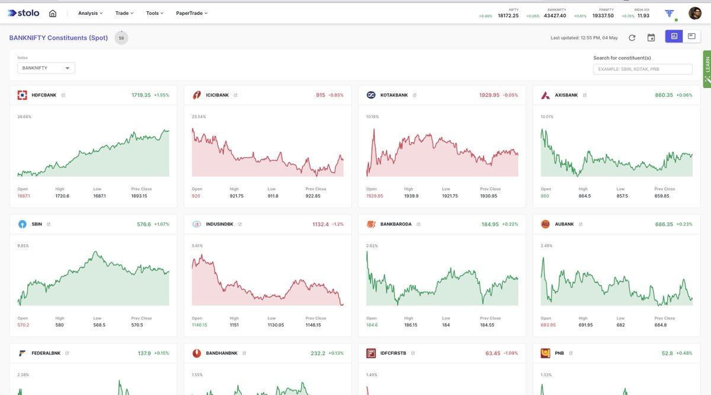Click the Stolo logo
This screenshot has height=395, width=711.
[24, 13]
